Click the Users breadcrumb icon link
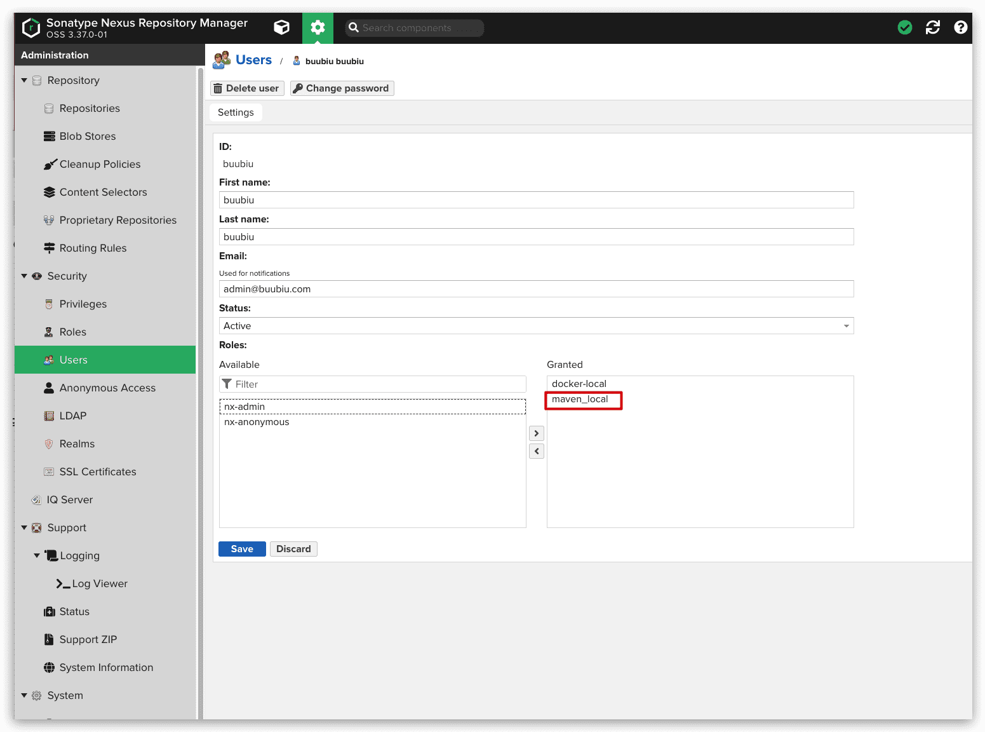This screenshot has height=732, width=985. click(x=222, y=60)
